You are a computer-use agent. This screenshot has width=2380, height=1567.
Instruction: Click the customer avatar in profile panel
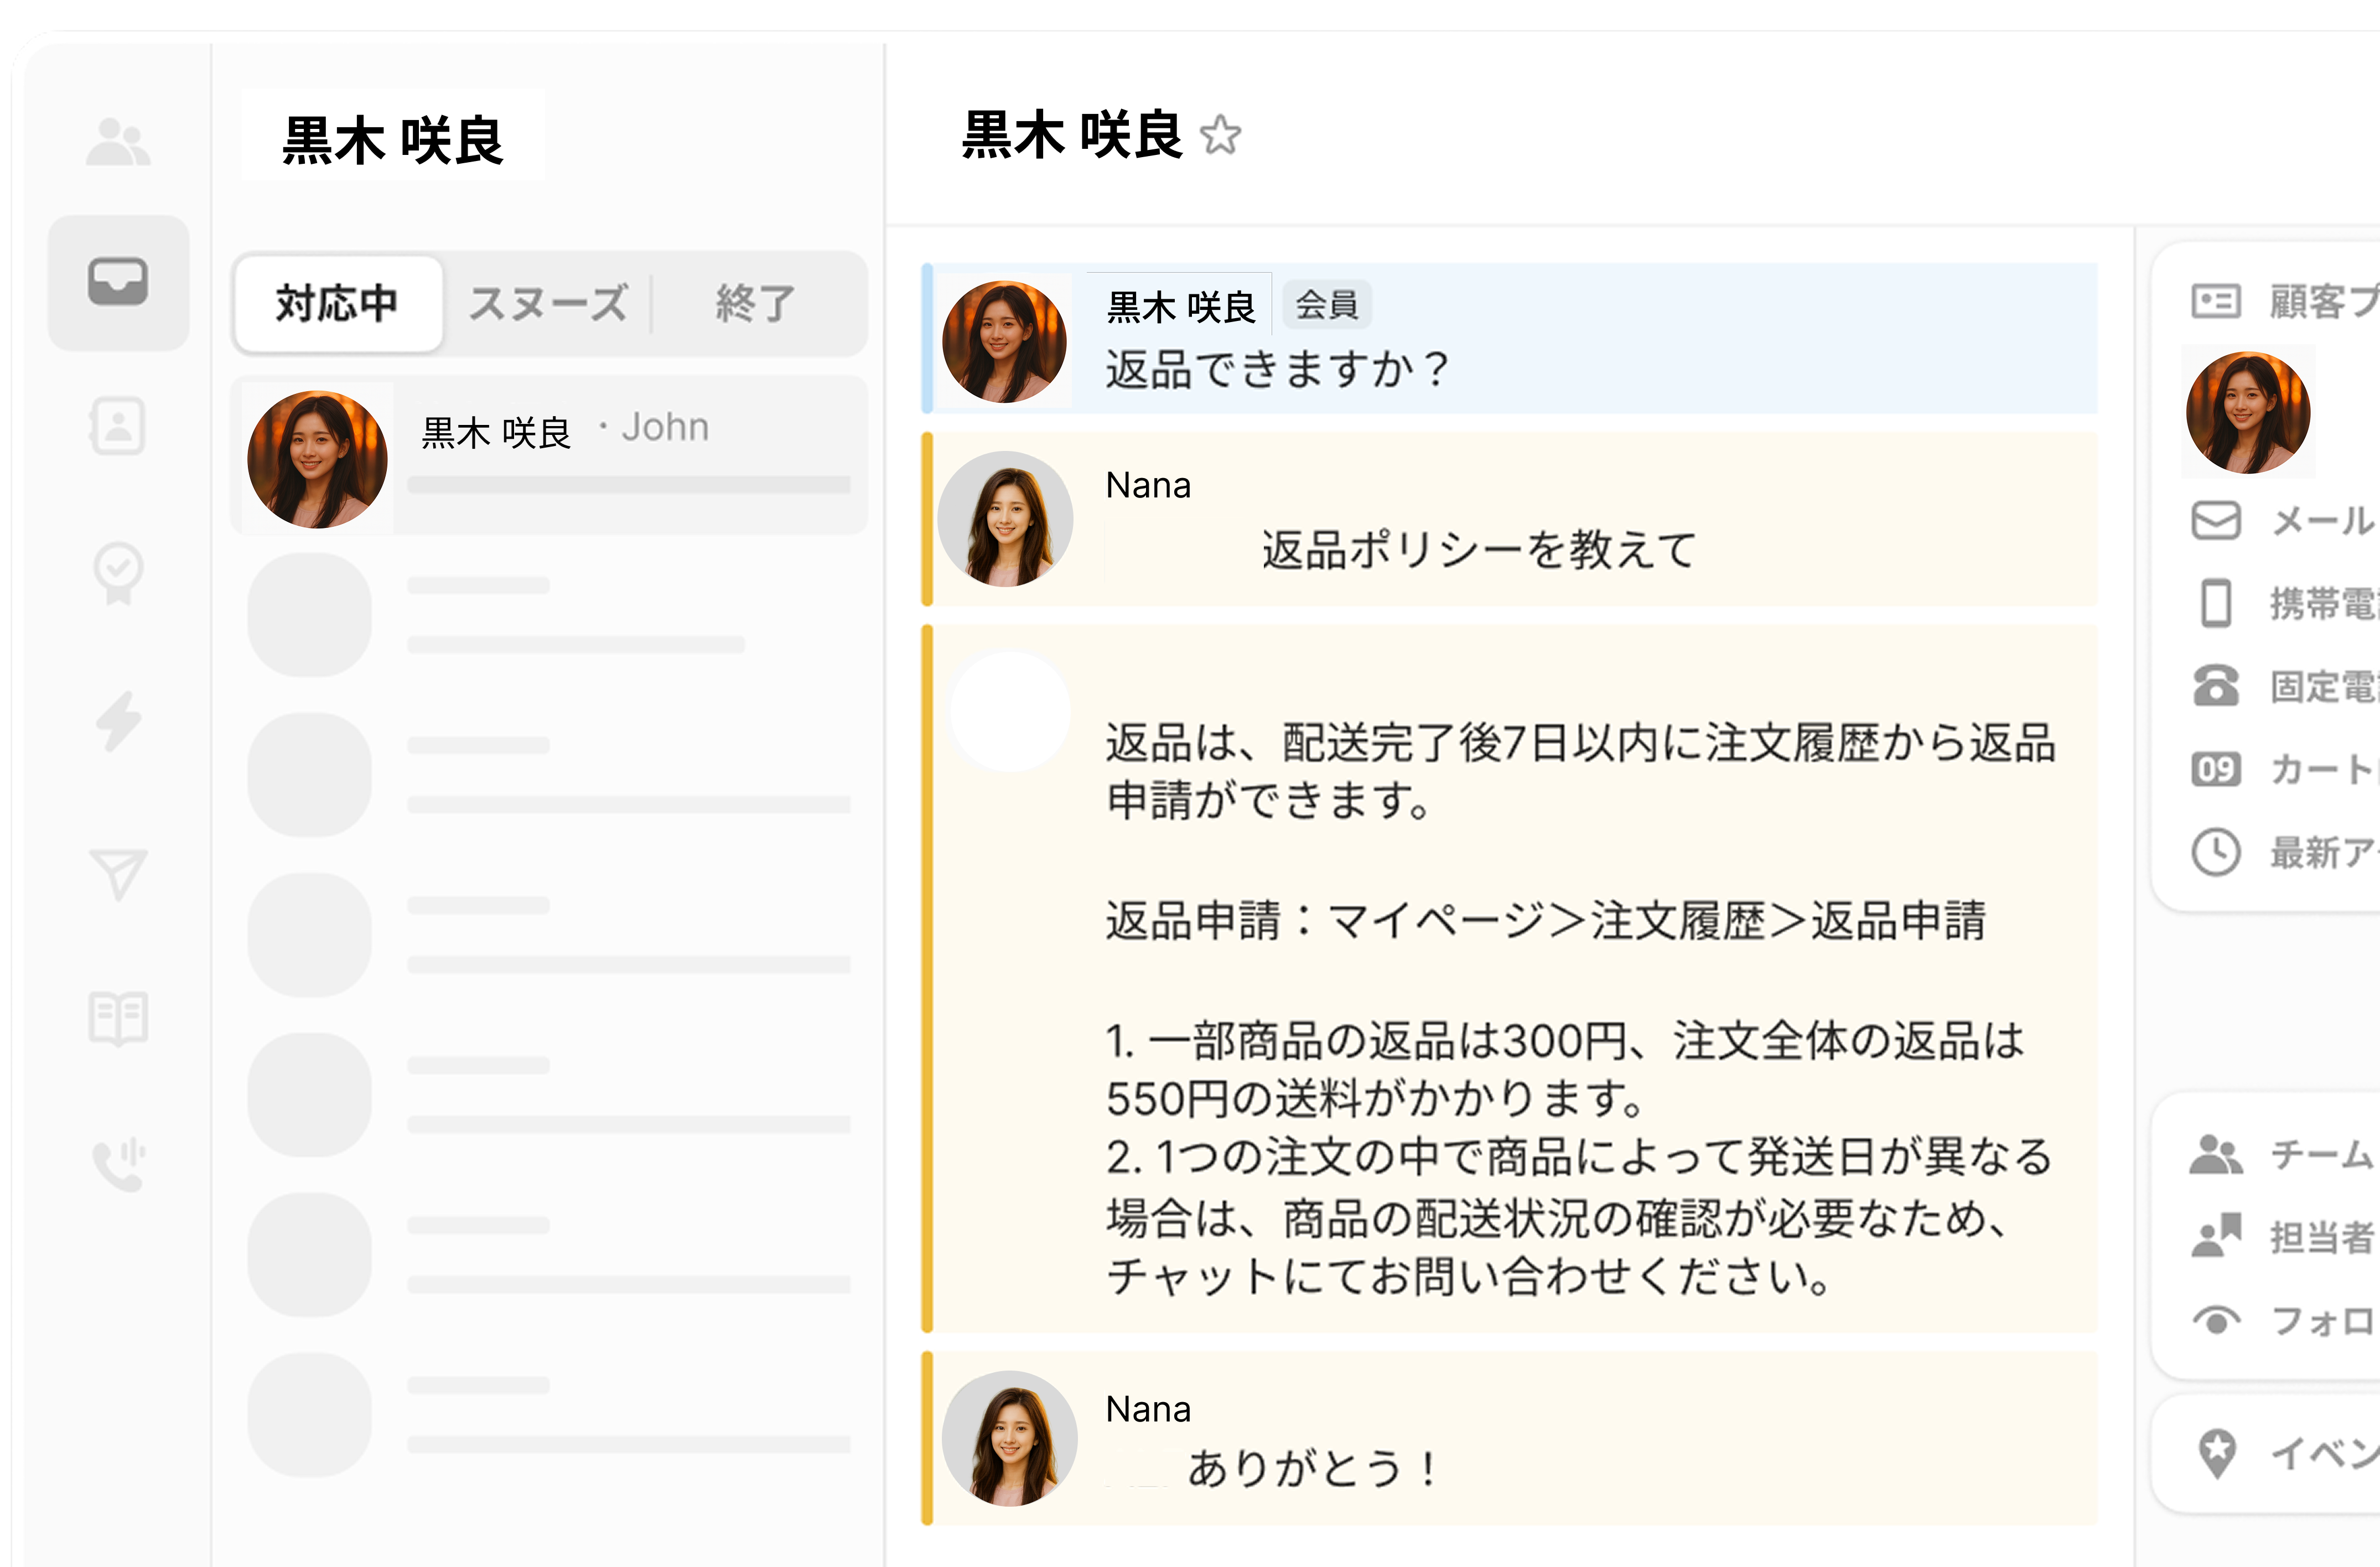tap(2247, 412)
